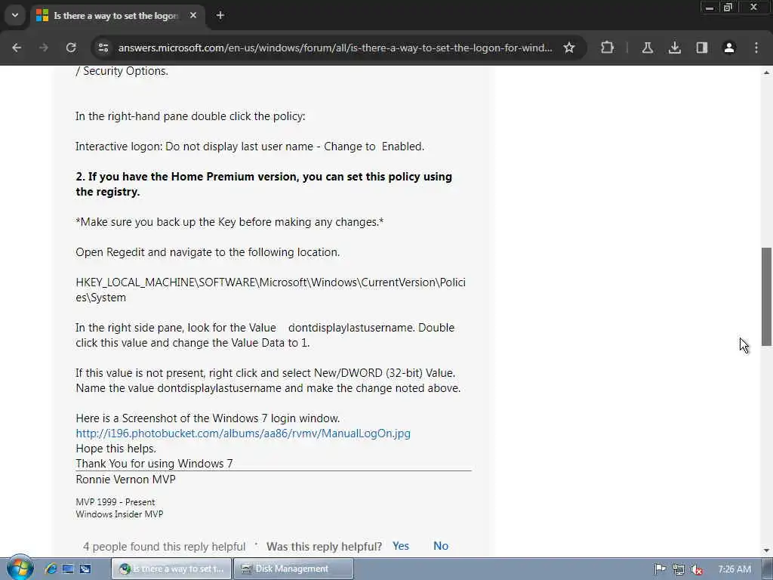Click the vertical scrollbar thumb
773x580 pixels.
(x=766, y=296)
